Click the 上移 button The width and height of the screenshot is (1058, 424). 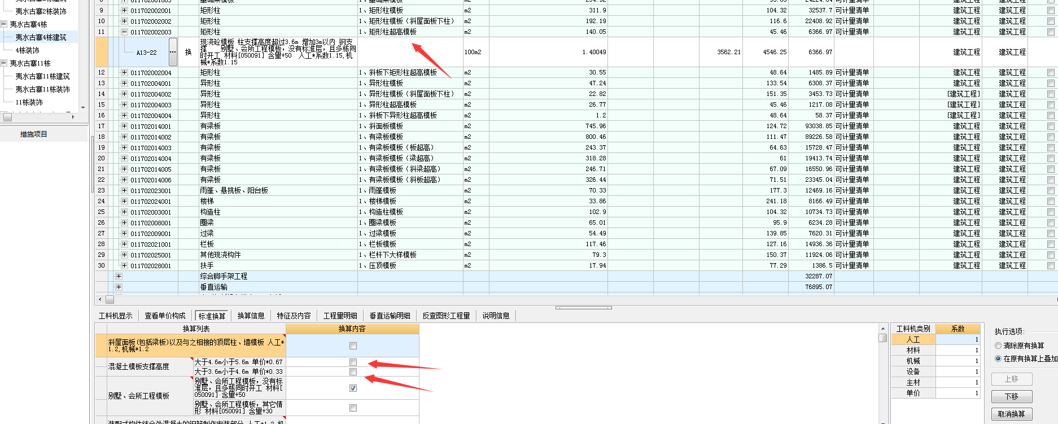[1012, 379]
